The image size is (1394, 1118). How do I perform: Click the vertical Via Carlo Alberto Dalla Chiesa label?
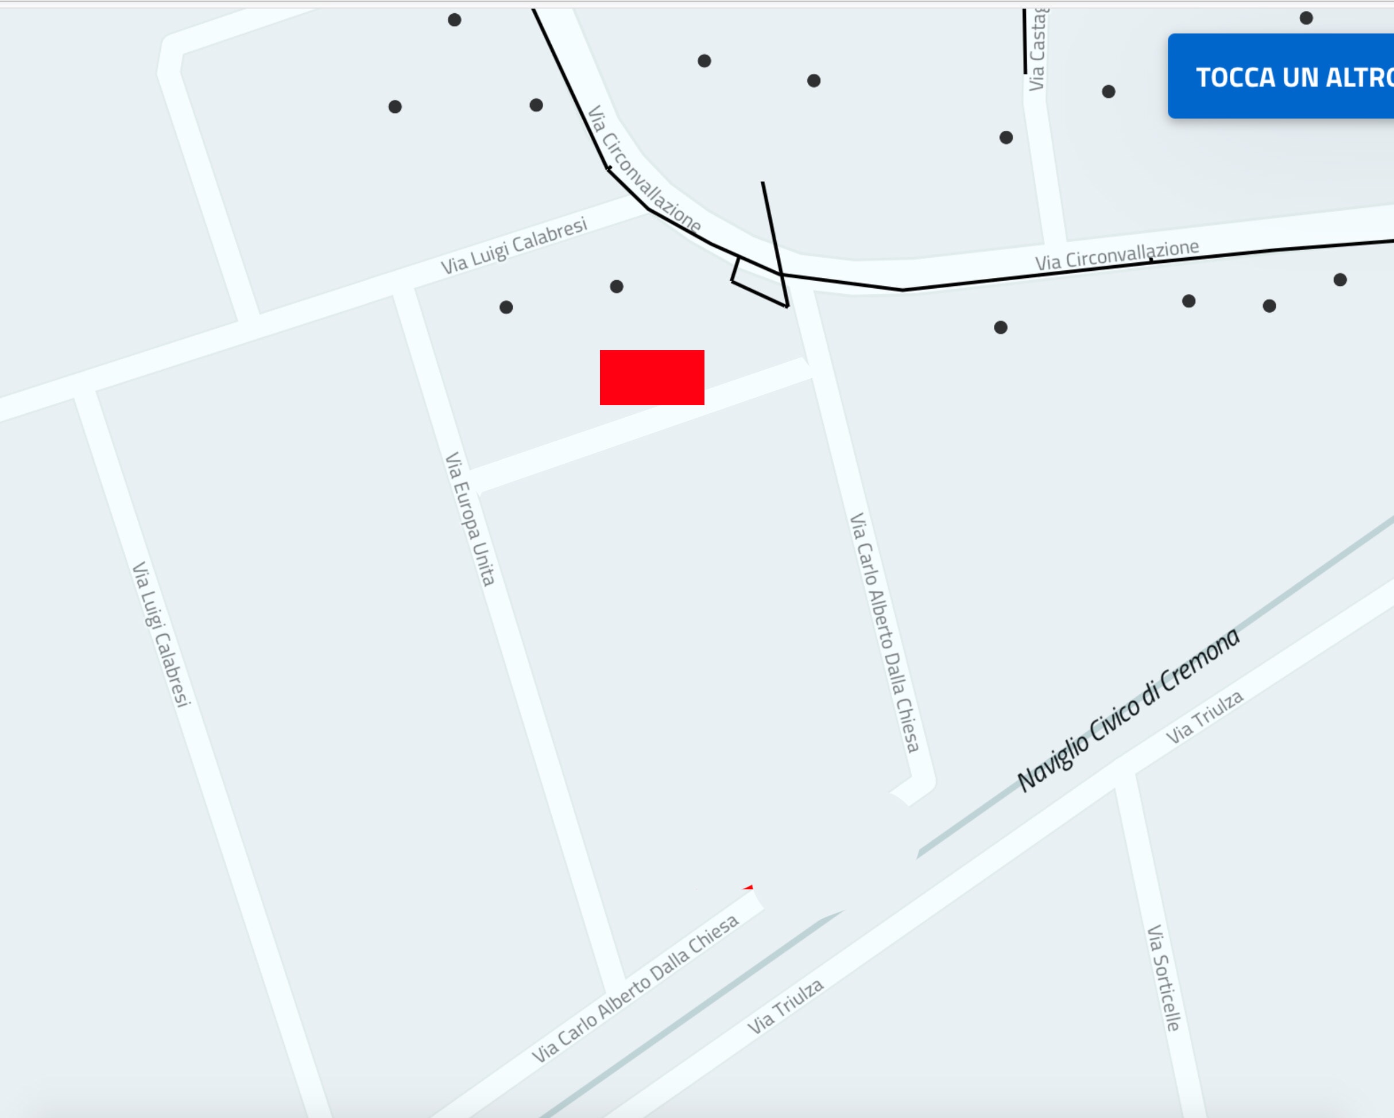(884, 632)
